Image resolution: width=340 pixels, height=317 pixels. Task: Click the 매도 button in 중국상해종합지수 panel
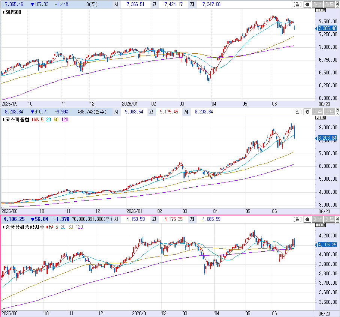pyautogui.click(x=329, y=219)
